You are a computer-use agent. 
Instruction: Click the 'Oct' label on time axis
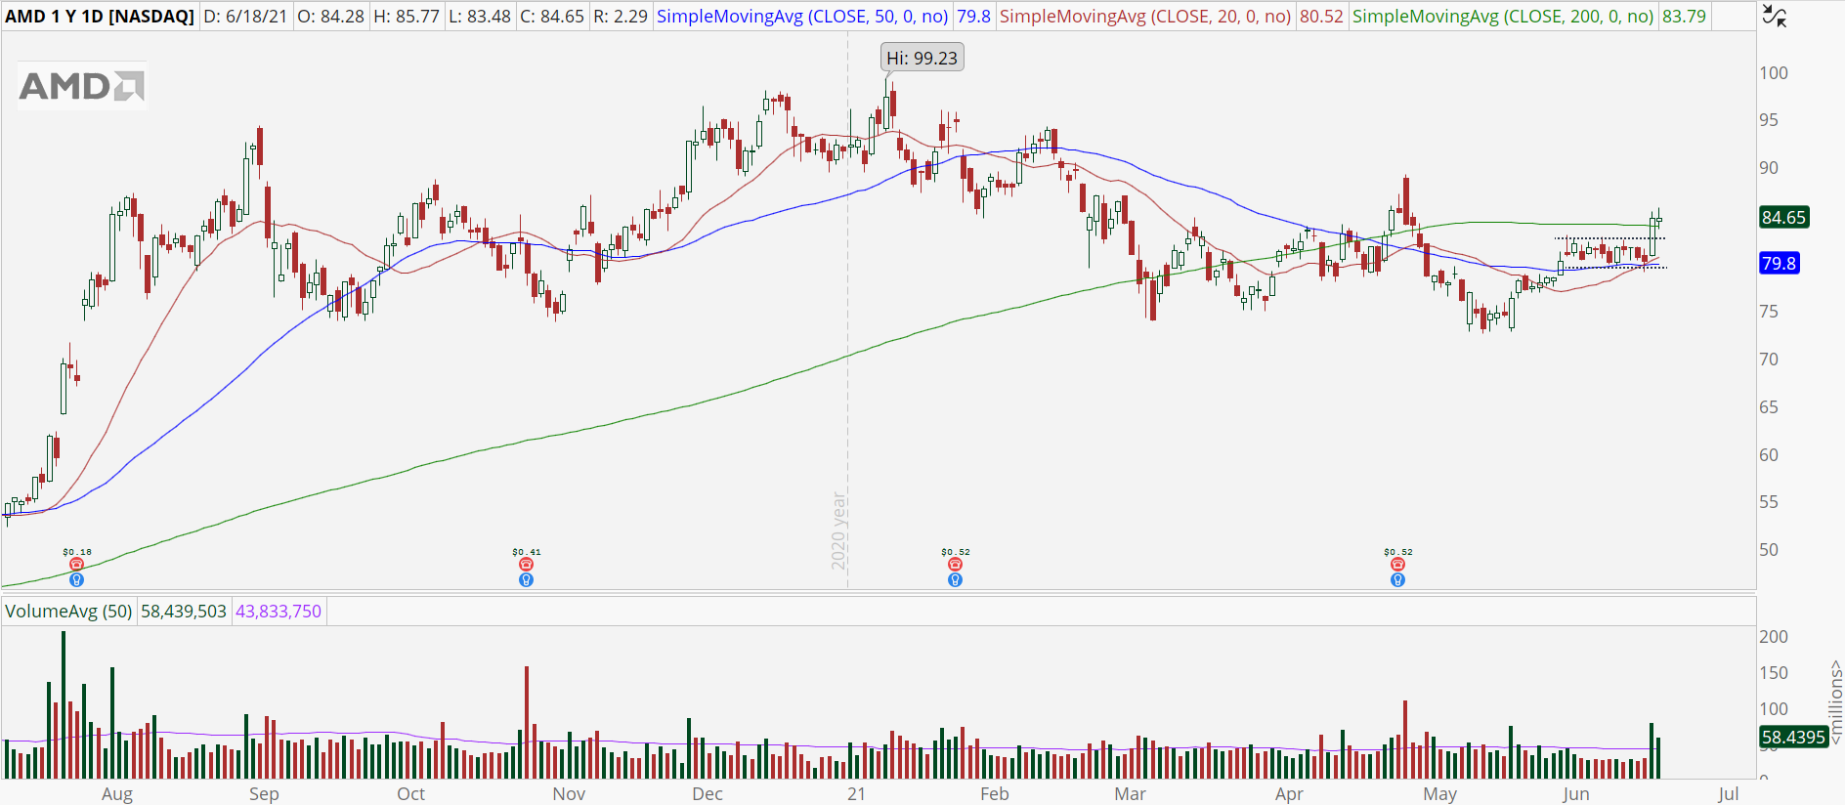pos(411,793)
